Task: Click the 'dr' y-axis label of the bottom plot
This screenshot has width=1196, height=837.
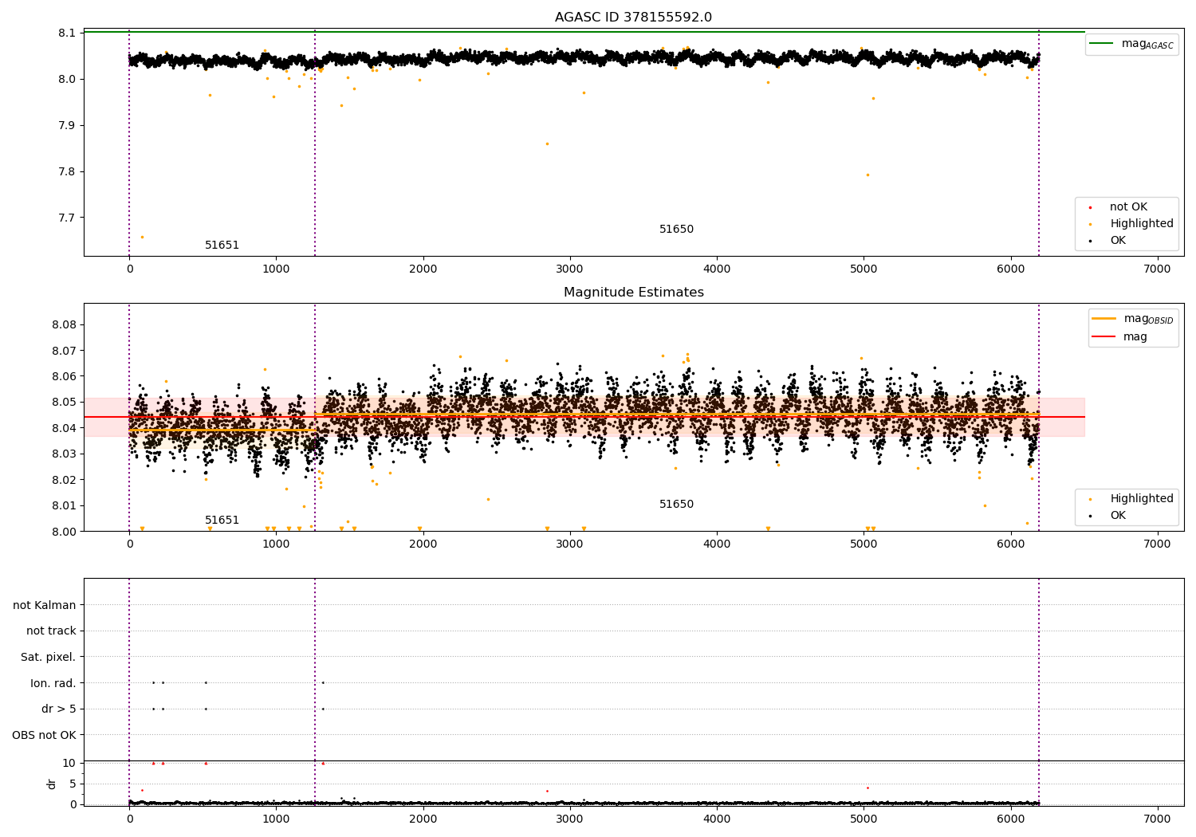Action: click(51, 784)
